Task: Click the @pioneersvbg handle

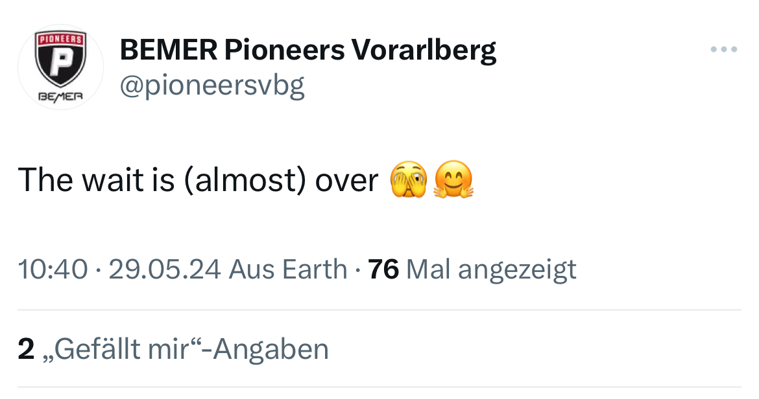Action: tap(212, 85)
